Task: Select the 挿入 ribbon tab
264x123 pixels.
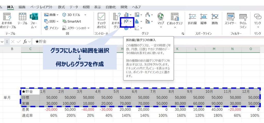Action: tap(10, 7)
